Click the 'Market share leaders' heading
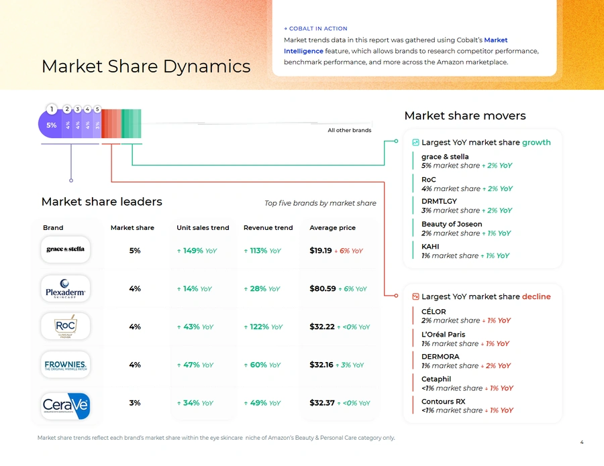Image resolution: width=604 pixels, height=466 pixels. click(102, 202)
